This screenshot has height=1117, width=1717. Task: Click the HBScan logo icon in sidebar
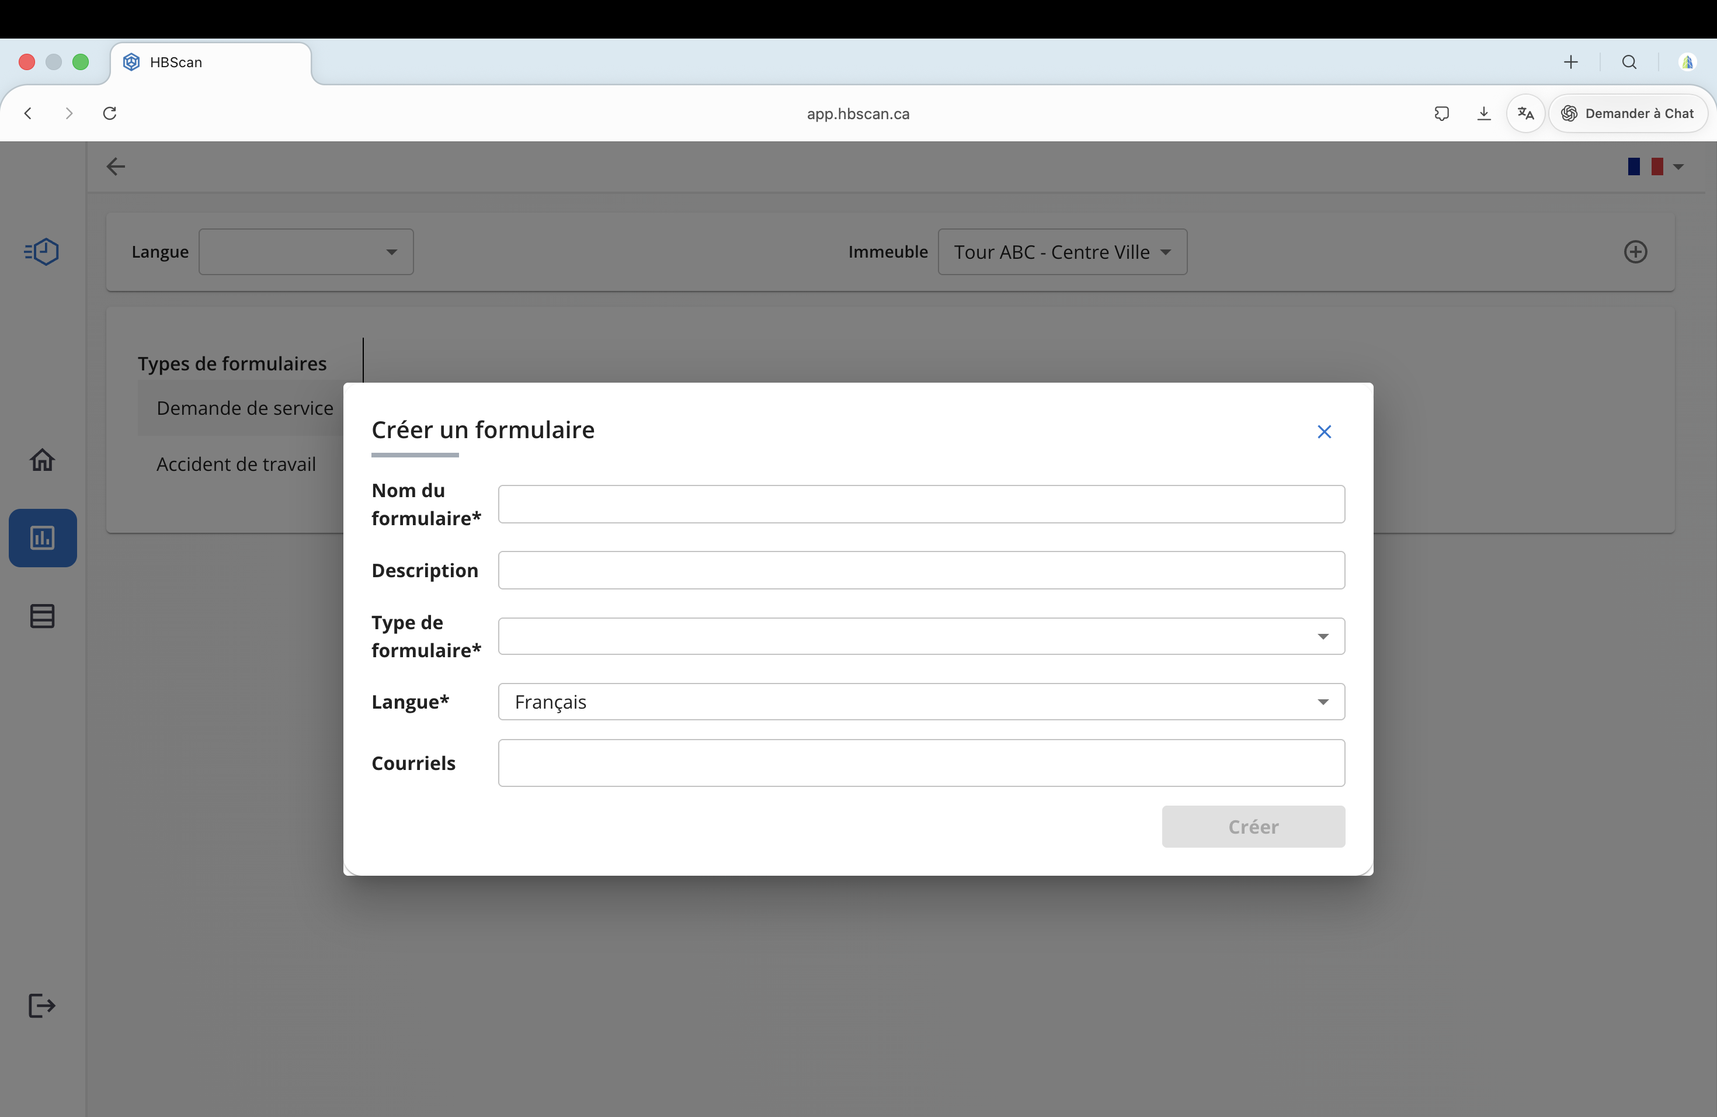point(42,252)
